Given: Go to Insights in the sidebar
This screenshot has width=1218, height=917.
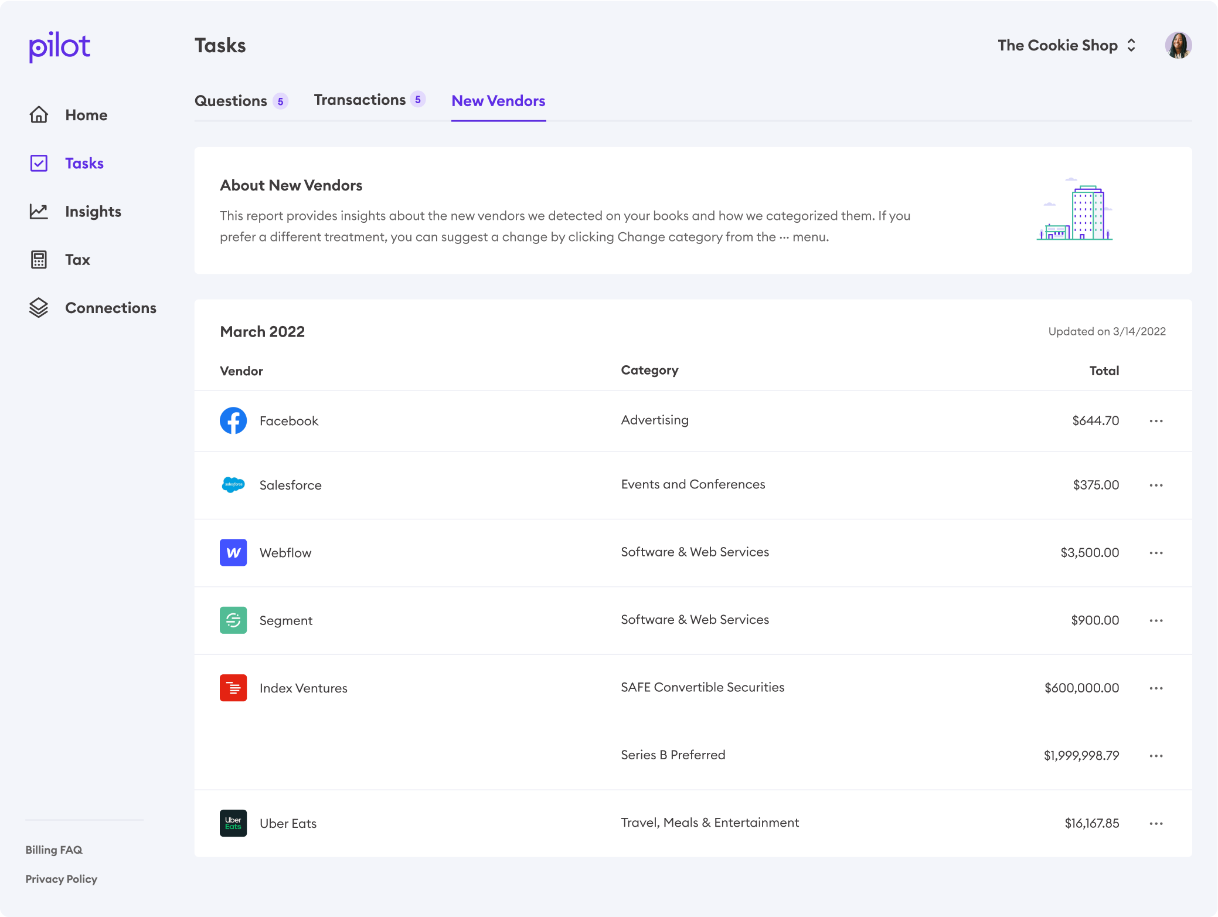Looking at the screenshot, I should tap(93, 212).
